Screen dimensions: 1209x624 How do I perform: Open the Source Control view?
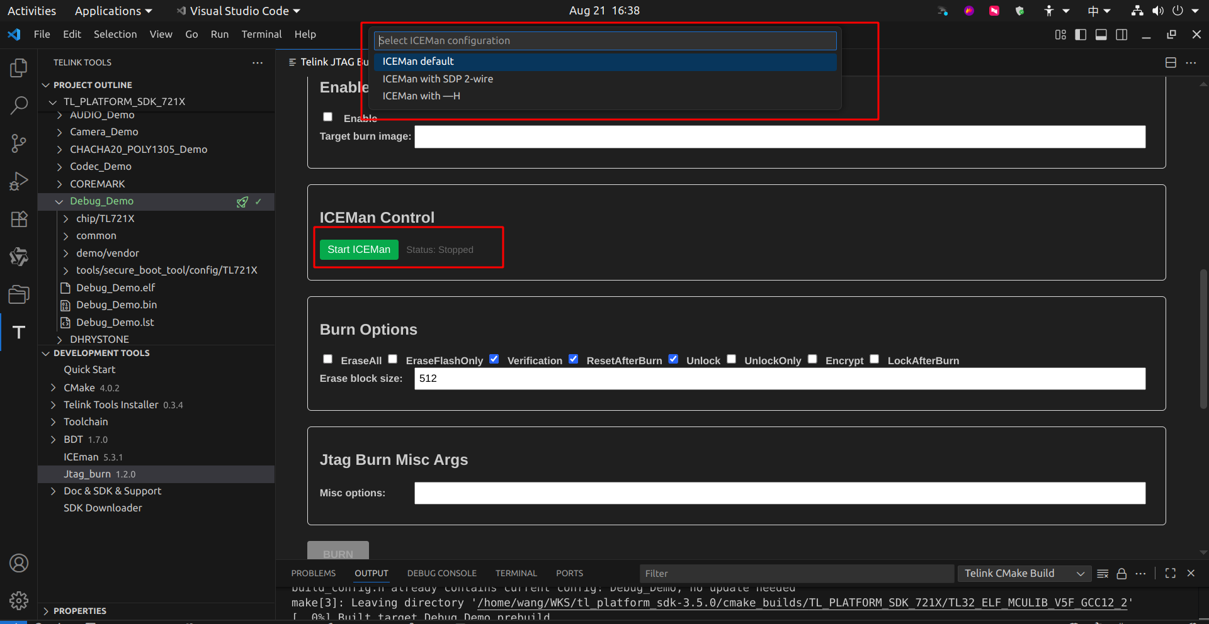click(19, 143)
